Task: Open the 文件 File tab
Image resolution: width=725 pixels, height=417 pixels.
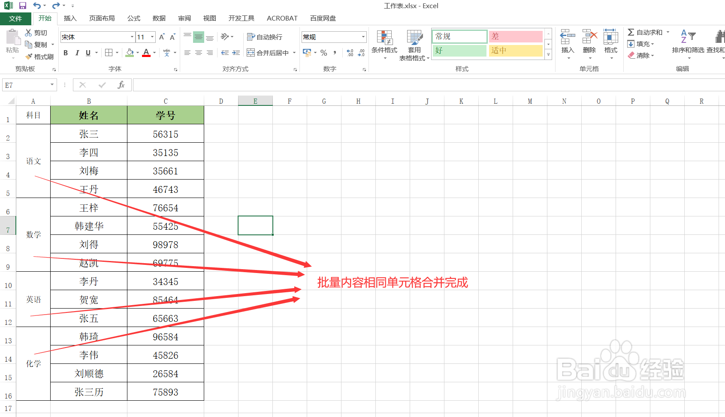Action: (15, 18)
